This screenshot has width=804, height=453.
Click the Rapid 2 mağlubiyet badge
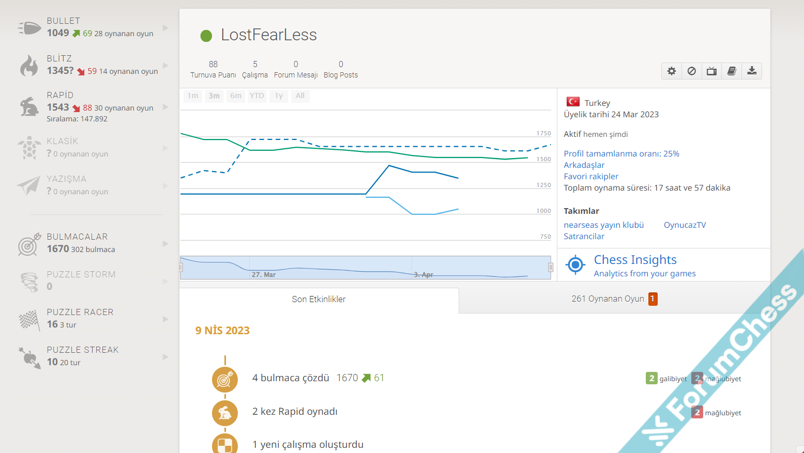click(716, 413)
